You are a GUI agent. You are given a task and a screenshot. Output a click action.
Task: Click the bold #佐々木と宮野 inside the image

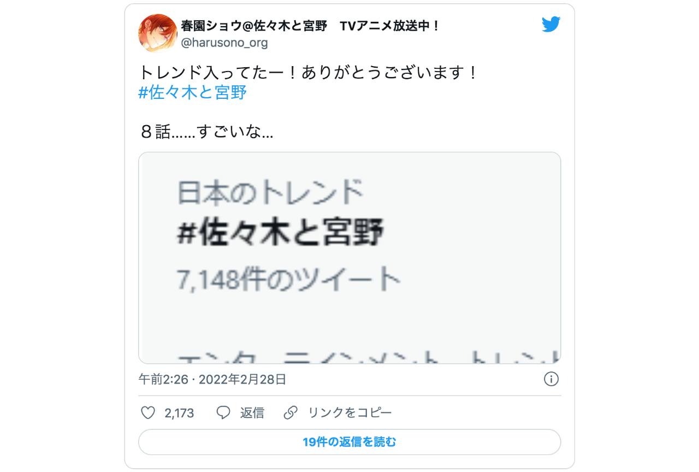pos(281,234)
